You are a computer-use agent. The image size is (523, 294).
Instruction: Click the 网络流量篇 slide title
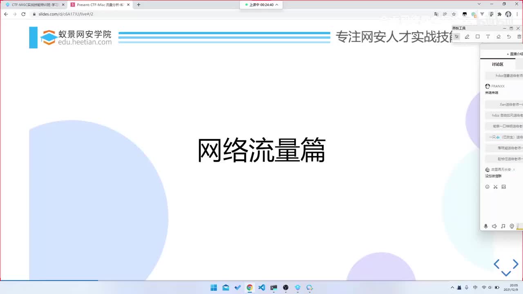tap(261, 150)
